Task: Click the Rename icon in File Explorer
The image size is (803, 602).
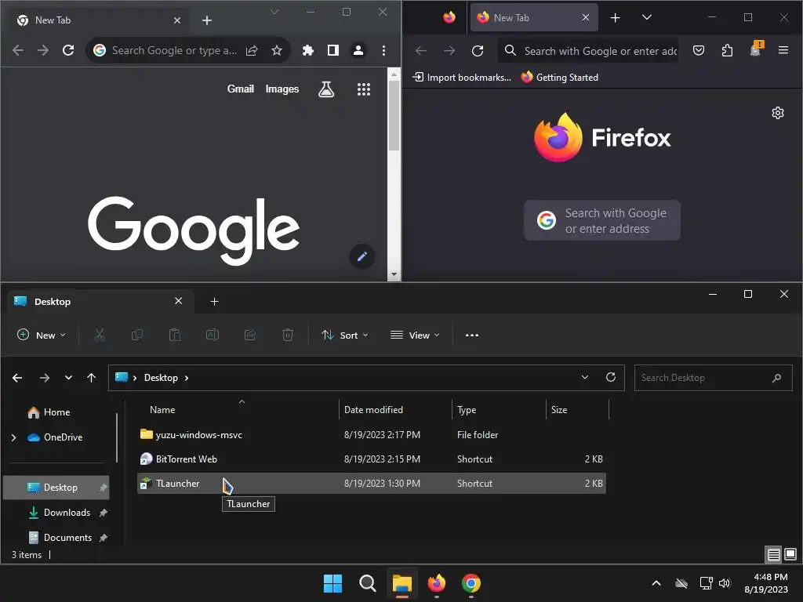Action: point(213,335)
